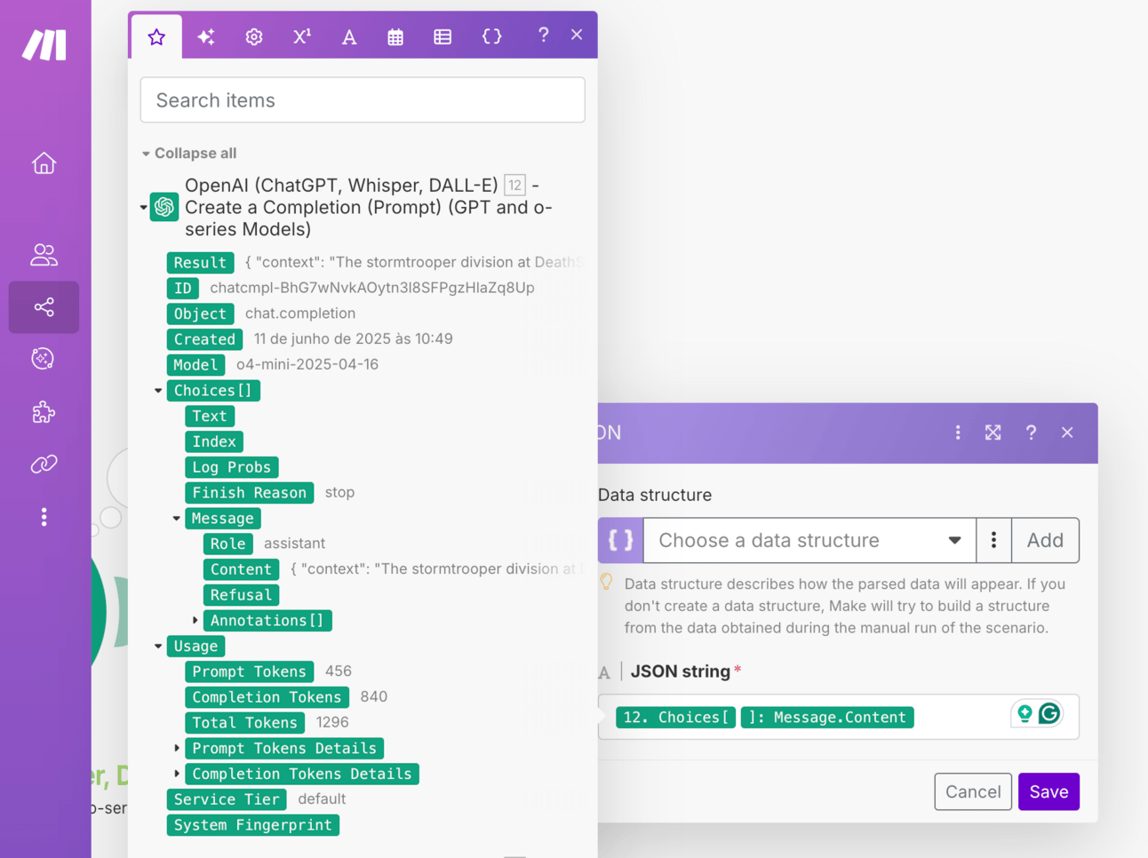This screenshot has width=1148, height=858.
Task: Open the Choose a data structure dropdown
Action: click(x=809, y=540)
